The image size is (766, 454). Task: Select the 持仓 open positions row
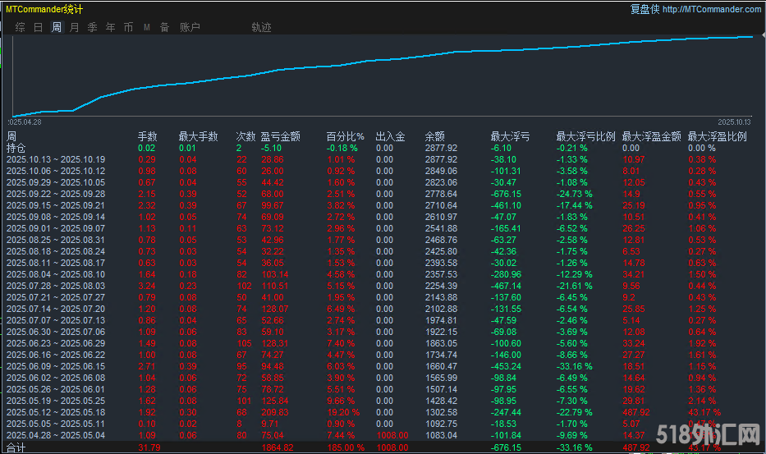[16, 148]
